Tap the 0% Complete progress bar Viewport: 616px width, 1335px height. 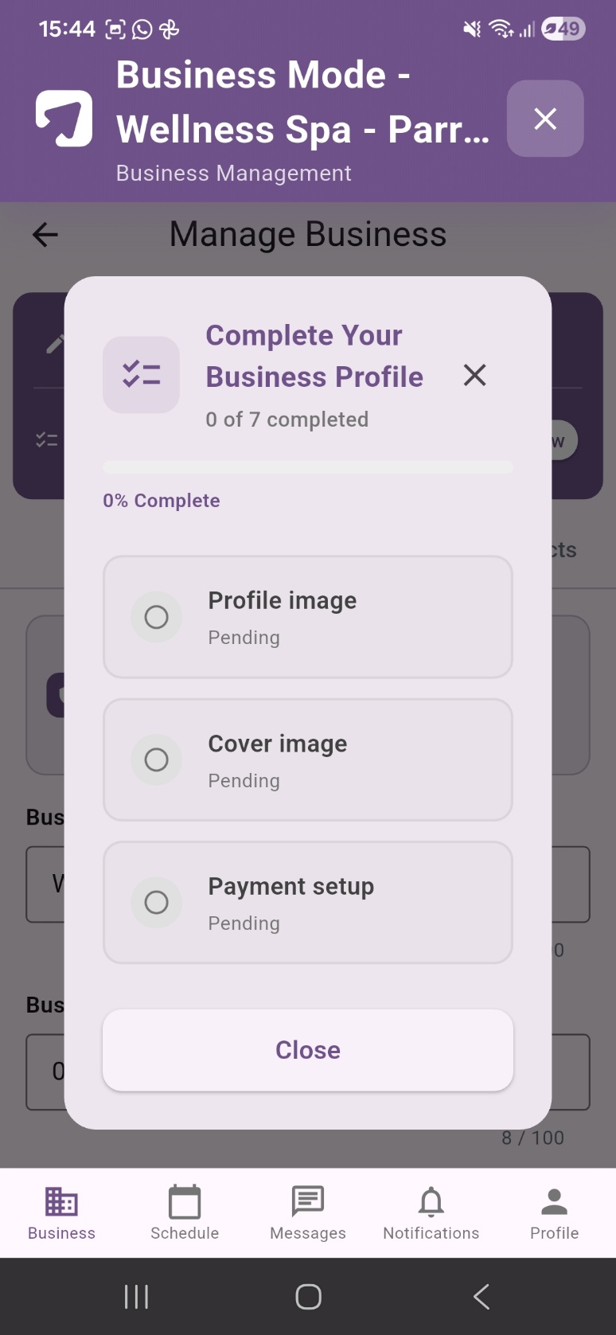click(308, 467)
